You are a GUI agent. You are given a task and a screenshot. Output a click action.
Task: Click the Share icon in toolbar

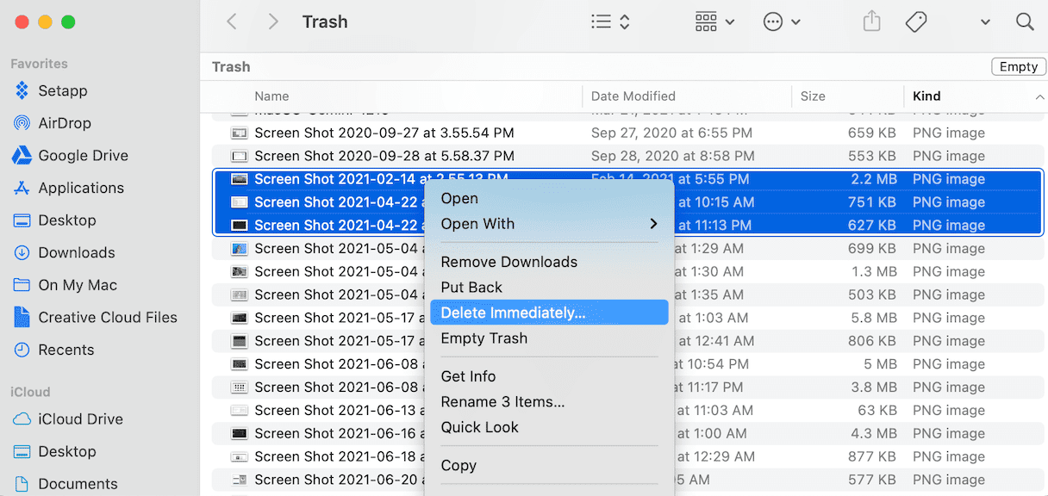872,22
